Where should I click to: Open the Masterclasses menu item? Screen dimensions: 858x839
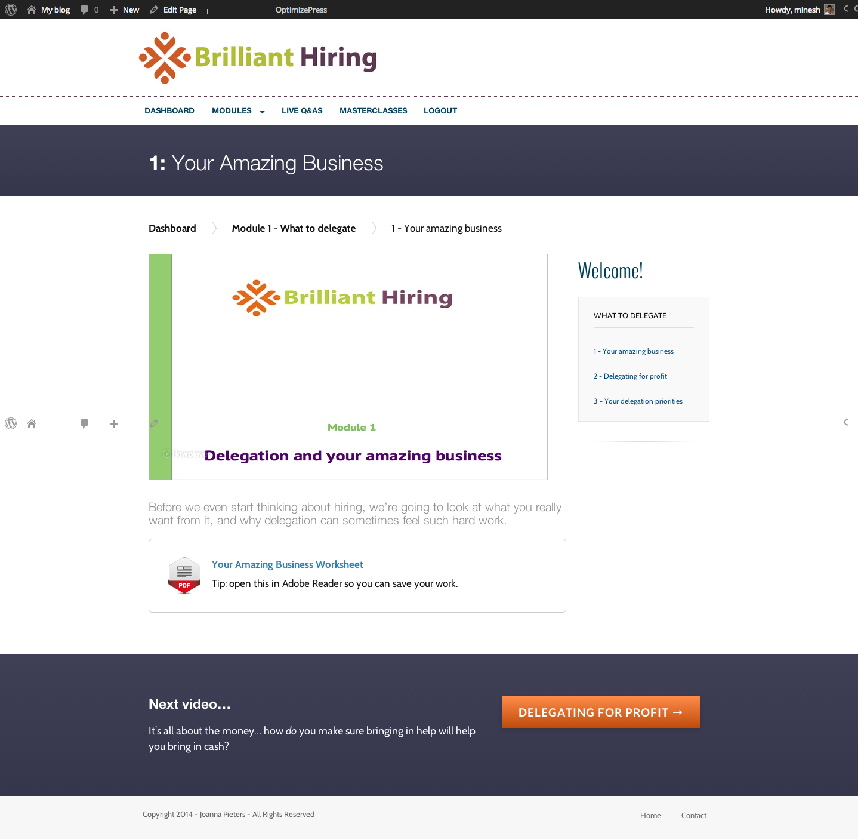tap(373, 111)
